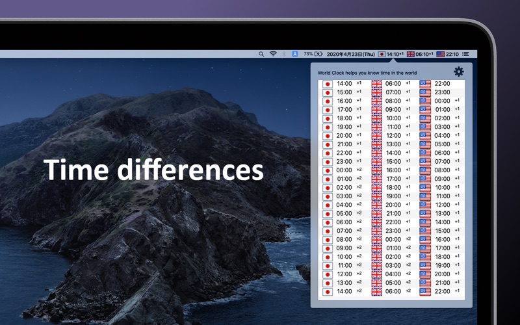
Task: Select US time 19:00 +1
Action: point(443,265)
